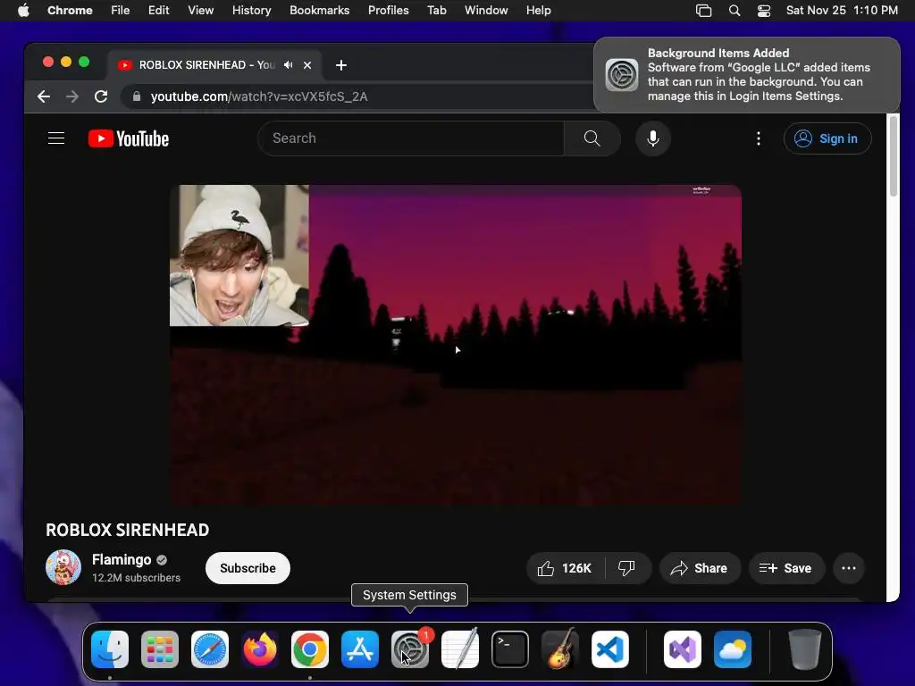
Task: Open YouTube hamburger guide menu
Action: 56,138
